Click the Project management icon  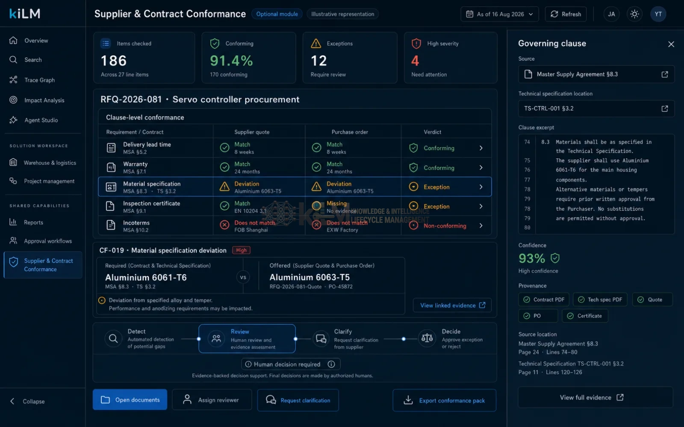(x=13, y=181)
